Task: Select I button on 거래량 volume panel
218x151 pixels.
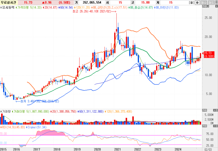Action: 206,110
